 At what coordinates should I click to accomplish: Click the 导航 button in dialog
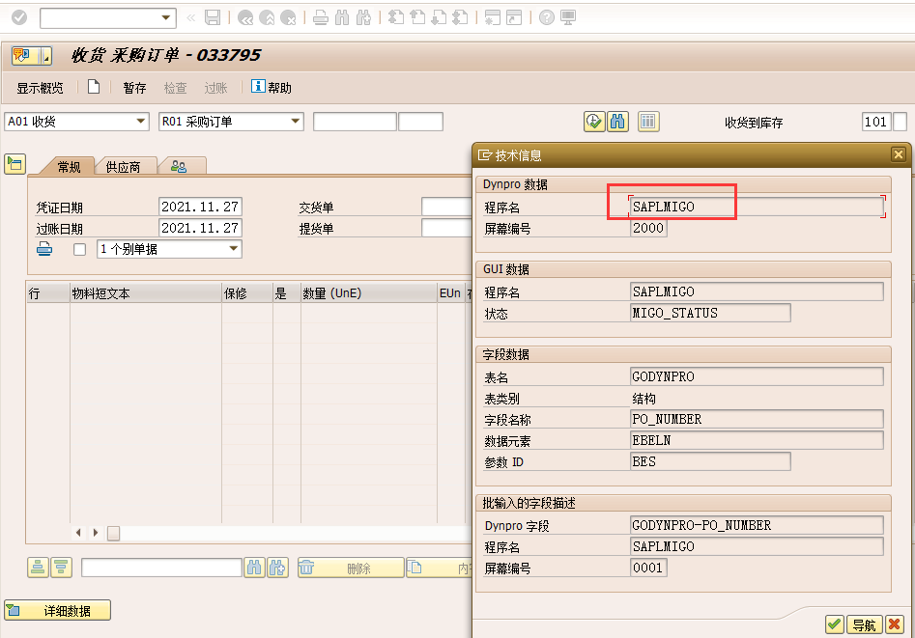point(864,624)
